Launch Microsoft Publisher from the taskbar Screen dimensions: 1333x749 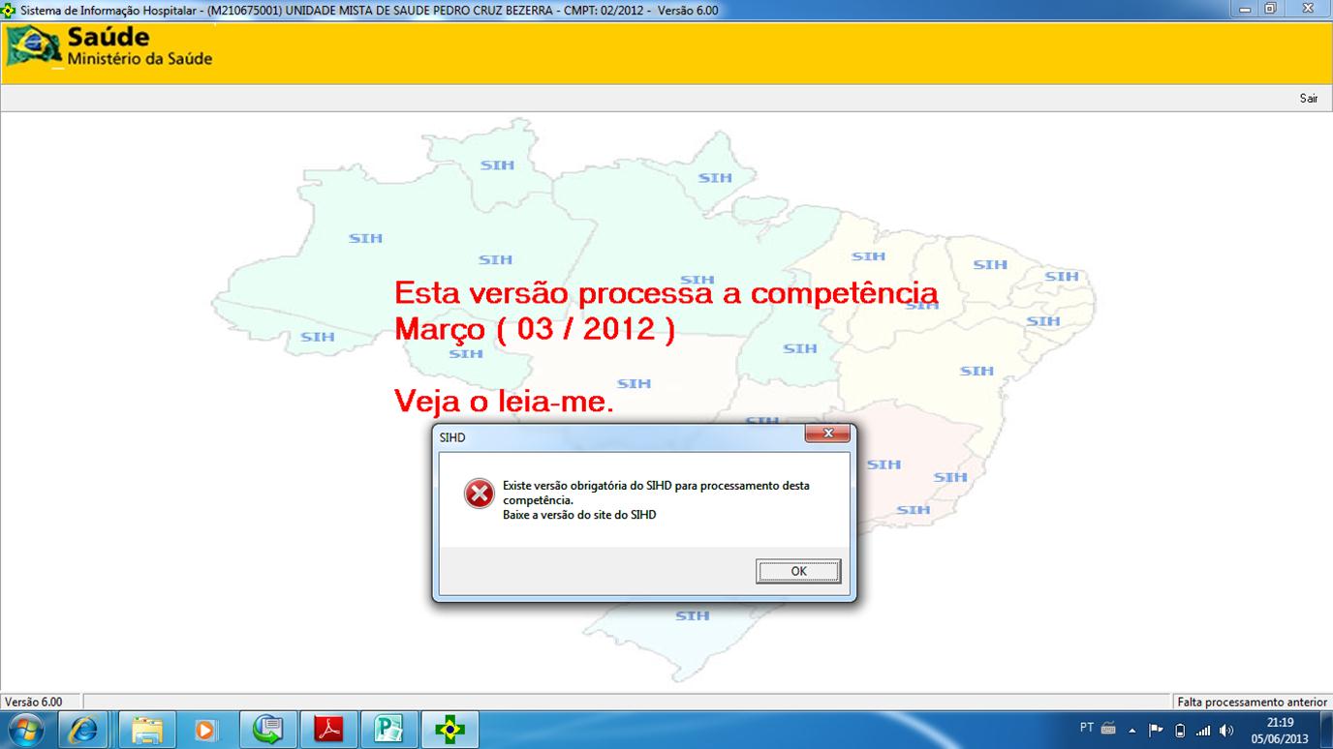(390, 729)
